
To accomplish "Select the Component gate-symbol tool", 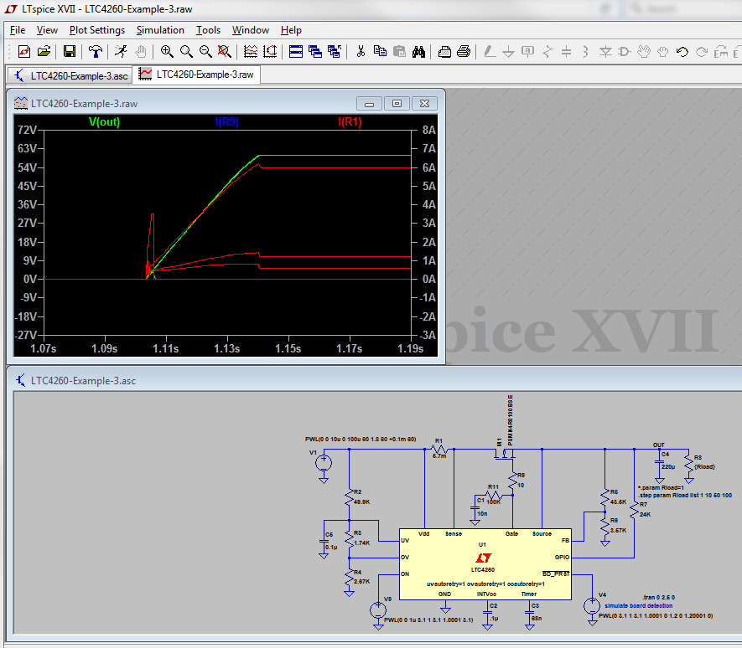I will [x=625, y=51].
